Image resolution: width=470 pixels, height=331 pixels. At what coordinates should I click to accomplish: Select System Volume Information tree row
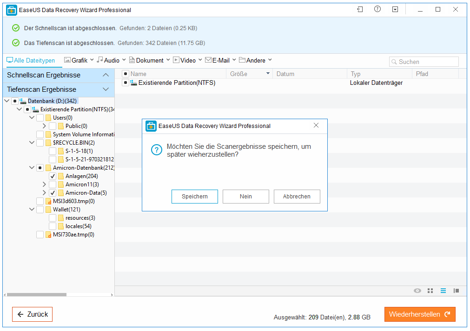(x=75, y=134)
